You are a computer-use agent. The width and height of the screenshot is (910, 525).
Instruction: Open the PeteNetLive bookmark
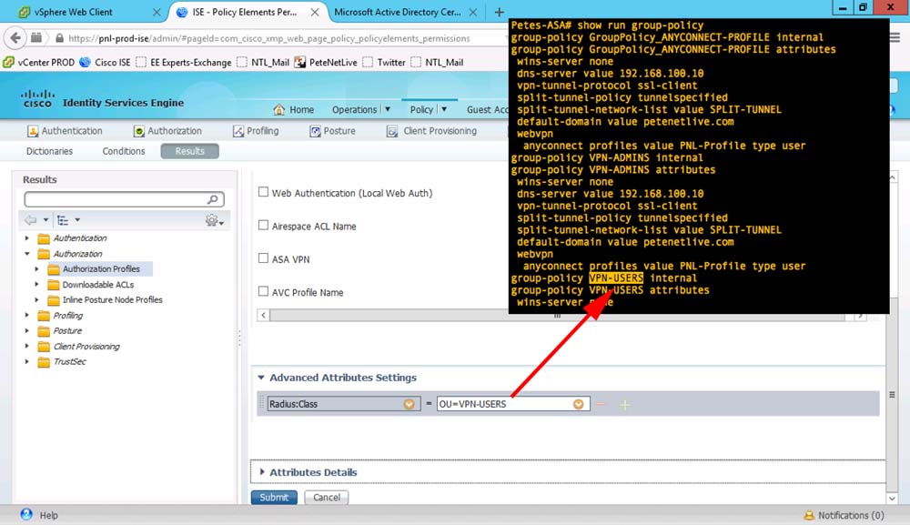click(x=326, y=62)
